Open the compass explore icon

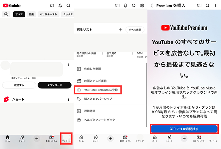[6, 14]
